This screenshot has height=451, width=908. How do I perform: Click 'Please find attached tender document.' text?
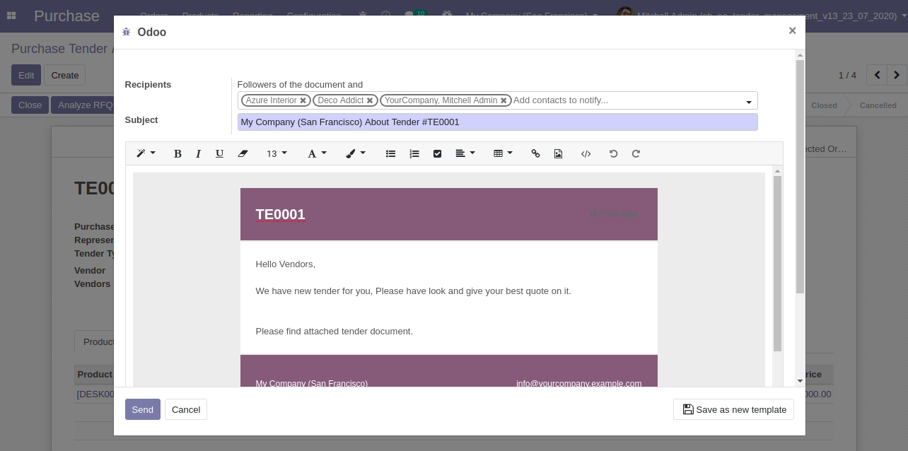point(334,331)
